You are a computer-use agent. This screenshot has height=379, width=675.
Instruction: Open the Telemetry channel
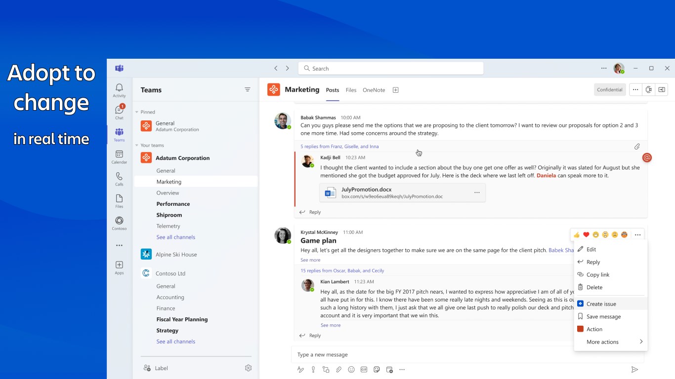pos(168,226)
